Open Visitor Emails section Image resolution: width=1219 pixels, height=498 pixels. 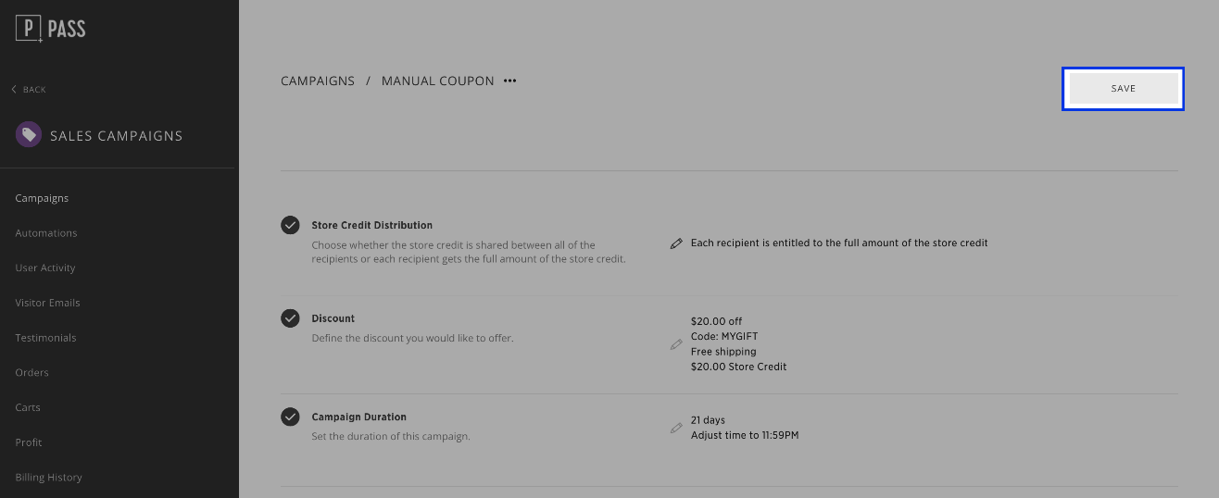pyautogui.click(x=47, y=303)
